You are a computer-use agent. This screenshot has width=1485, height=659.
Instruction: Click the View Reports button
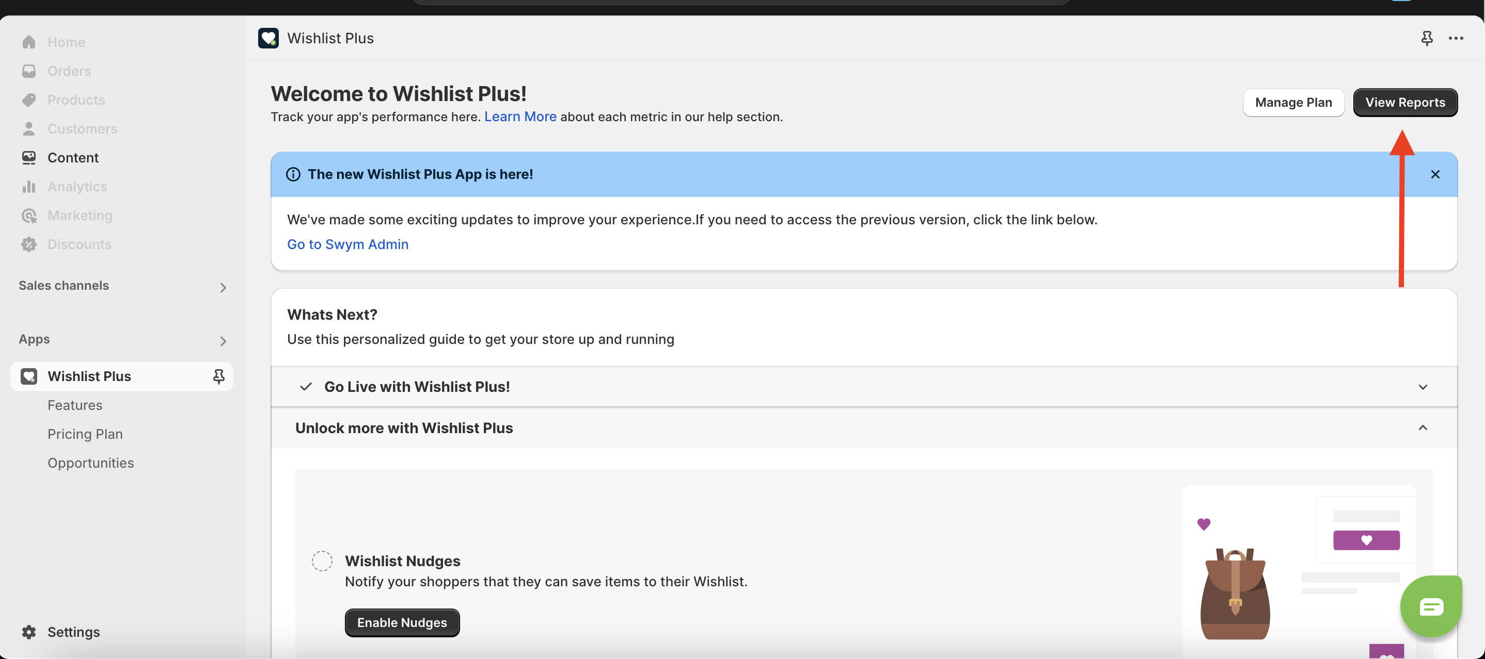pyautogui.click(x=1405, y=103)
